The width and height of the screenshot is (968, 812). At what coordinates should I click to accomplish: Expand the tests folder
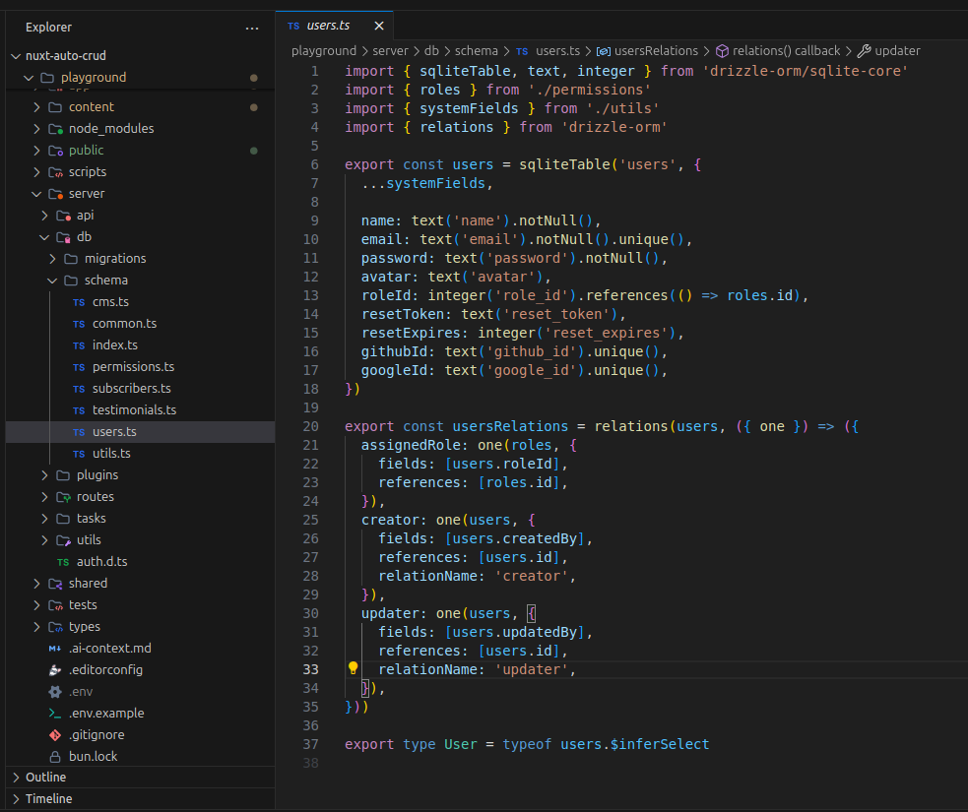36,604
